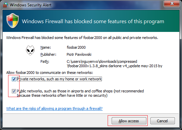This screenshot has height=130, width=182.
Task: Click the program name value foobar2000
Action: (x=76, y=47)
